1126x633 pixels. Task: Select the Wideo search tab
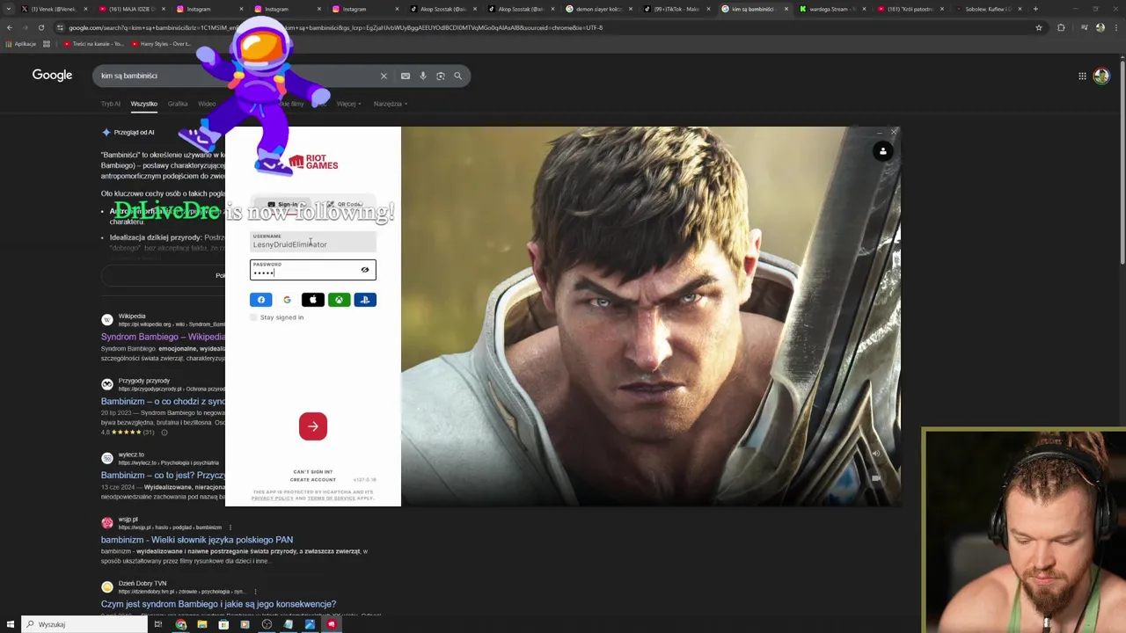[207, 104]
